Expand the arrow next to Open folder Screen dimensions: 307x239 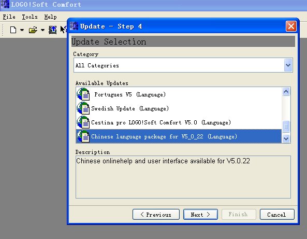tap(42, 30)
